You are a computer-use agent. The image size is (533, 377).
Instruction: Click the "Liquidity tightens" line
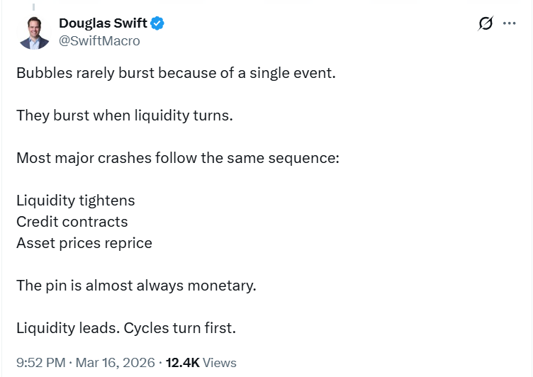pyautogui.click(x=76, y=201)
